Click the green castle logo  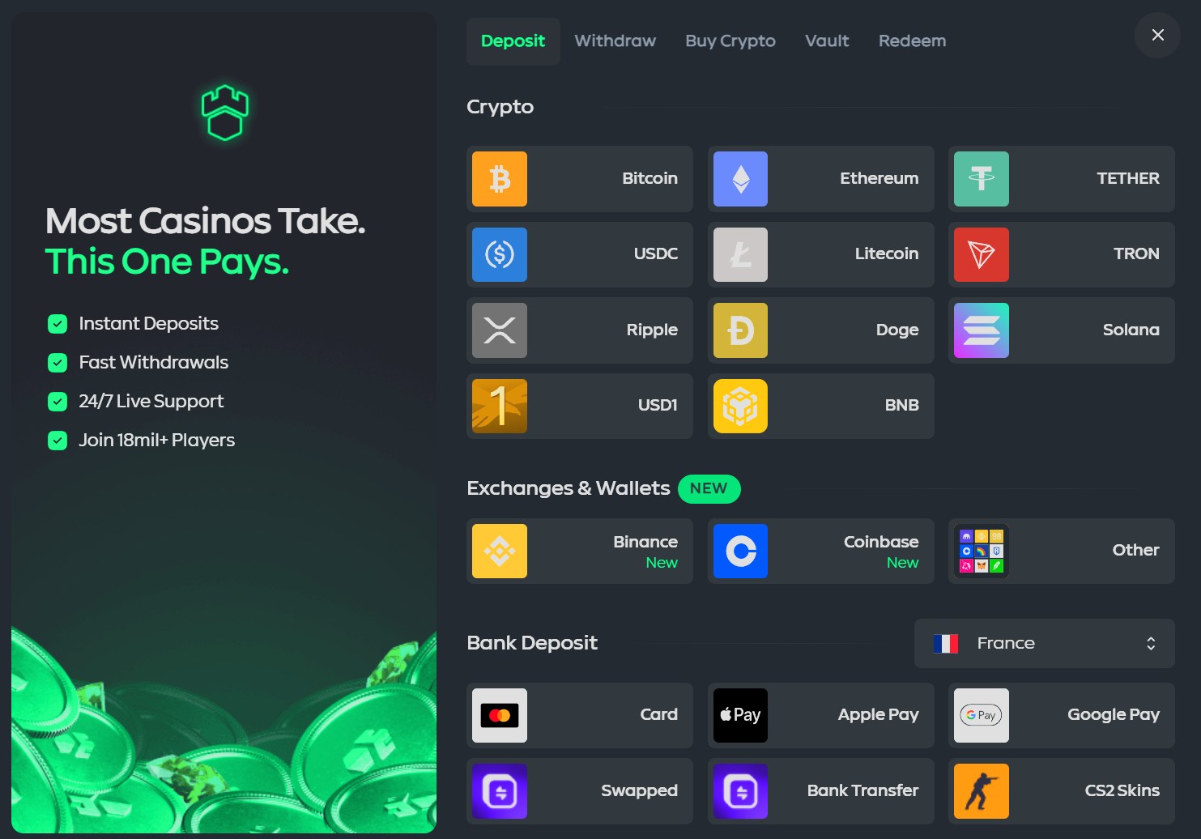tap(225, 113)
